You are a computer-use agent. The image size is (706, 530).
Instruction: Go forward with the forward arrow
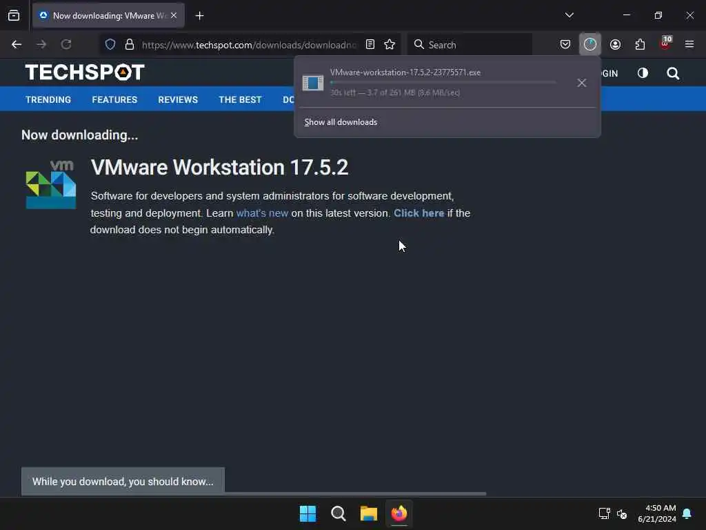[x=41, y=44]
